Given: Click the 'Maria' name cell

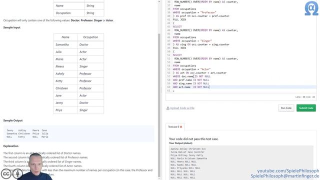Looking at the screenshot, I should click(65, 59).
